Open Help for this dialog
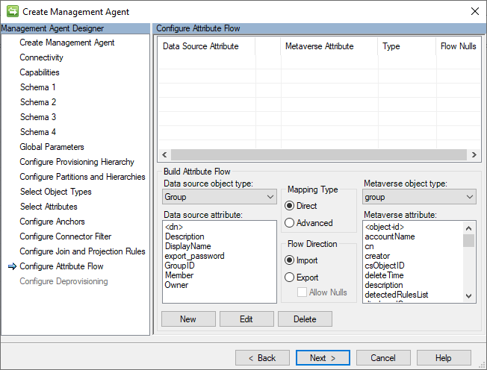This screenshot has width=487, height=370. click(x=444, y=358)
